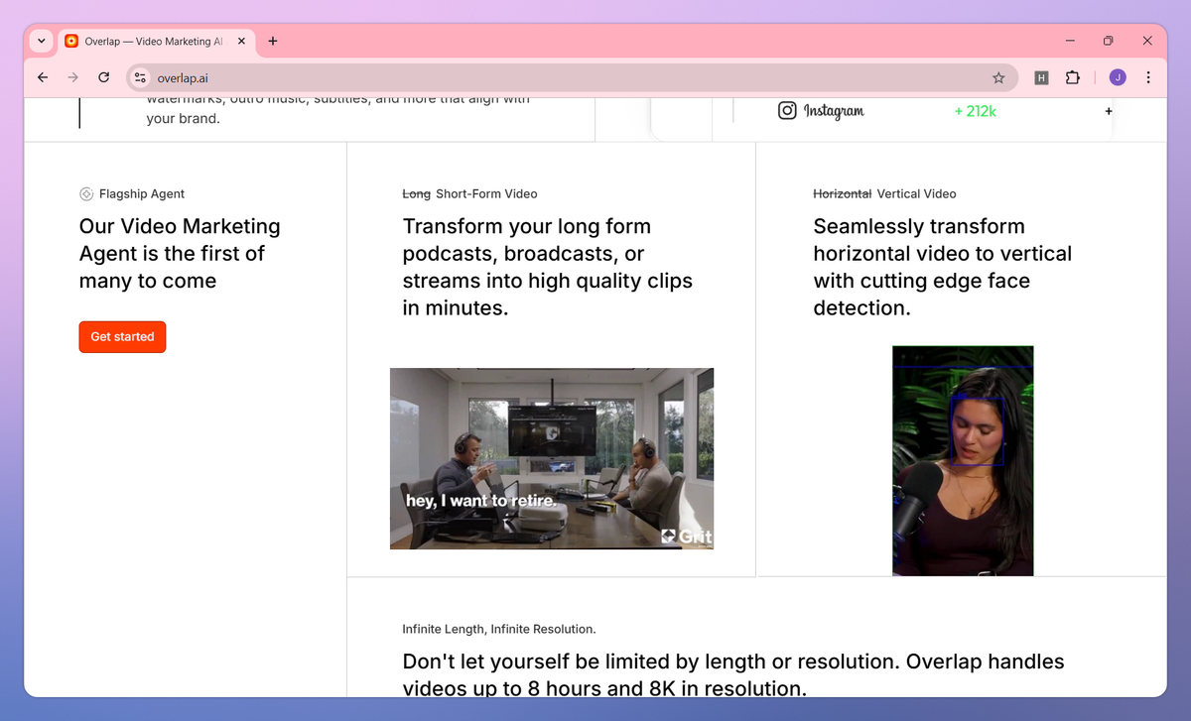Maximize the browser window
1191x721 pixels.
(x=1109, y=41)
